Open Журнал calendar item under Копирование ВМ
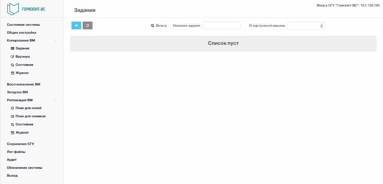 coord(20,73)
